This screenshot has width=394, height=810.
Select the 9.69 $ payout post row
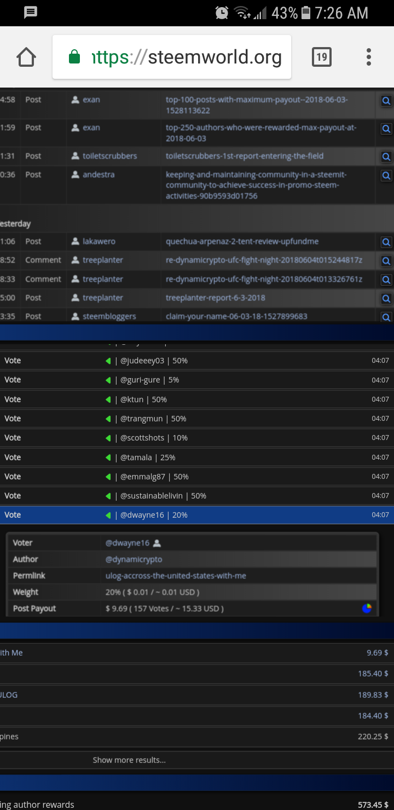pos(197,653)
